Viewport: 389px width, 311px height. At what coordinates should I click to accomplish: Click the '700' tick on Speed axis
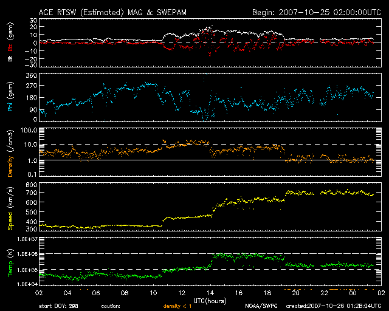(32, 193)
